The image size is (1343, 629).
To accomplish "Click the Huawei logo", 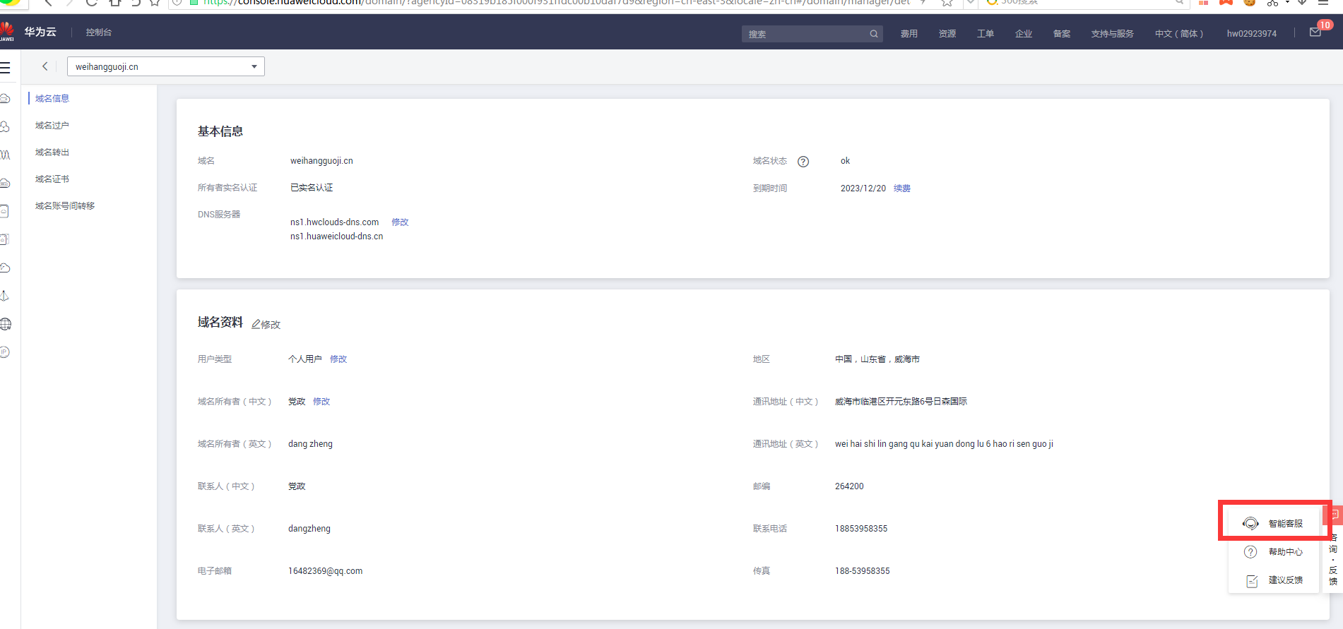I will point(6,31).
